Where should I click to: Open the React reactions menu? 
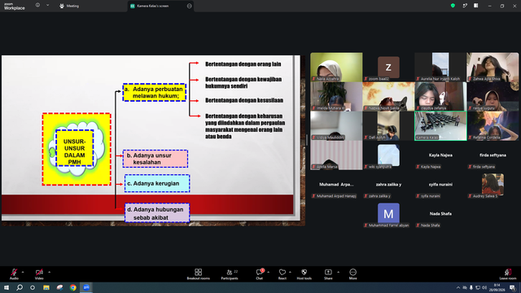click(x=282, y=274)
